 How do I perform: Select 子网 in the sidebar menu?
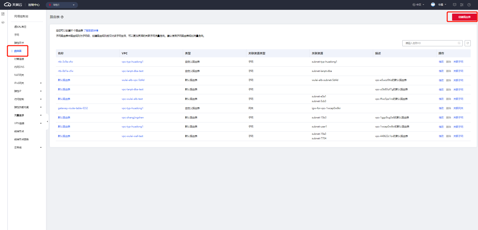point(17,35)
